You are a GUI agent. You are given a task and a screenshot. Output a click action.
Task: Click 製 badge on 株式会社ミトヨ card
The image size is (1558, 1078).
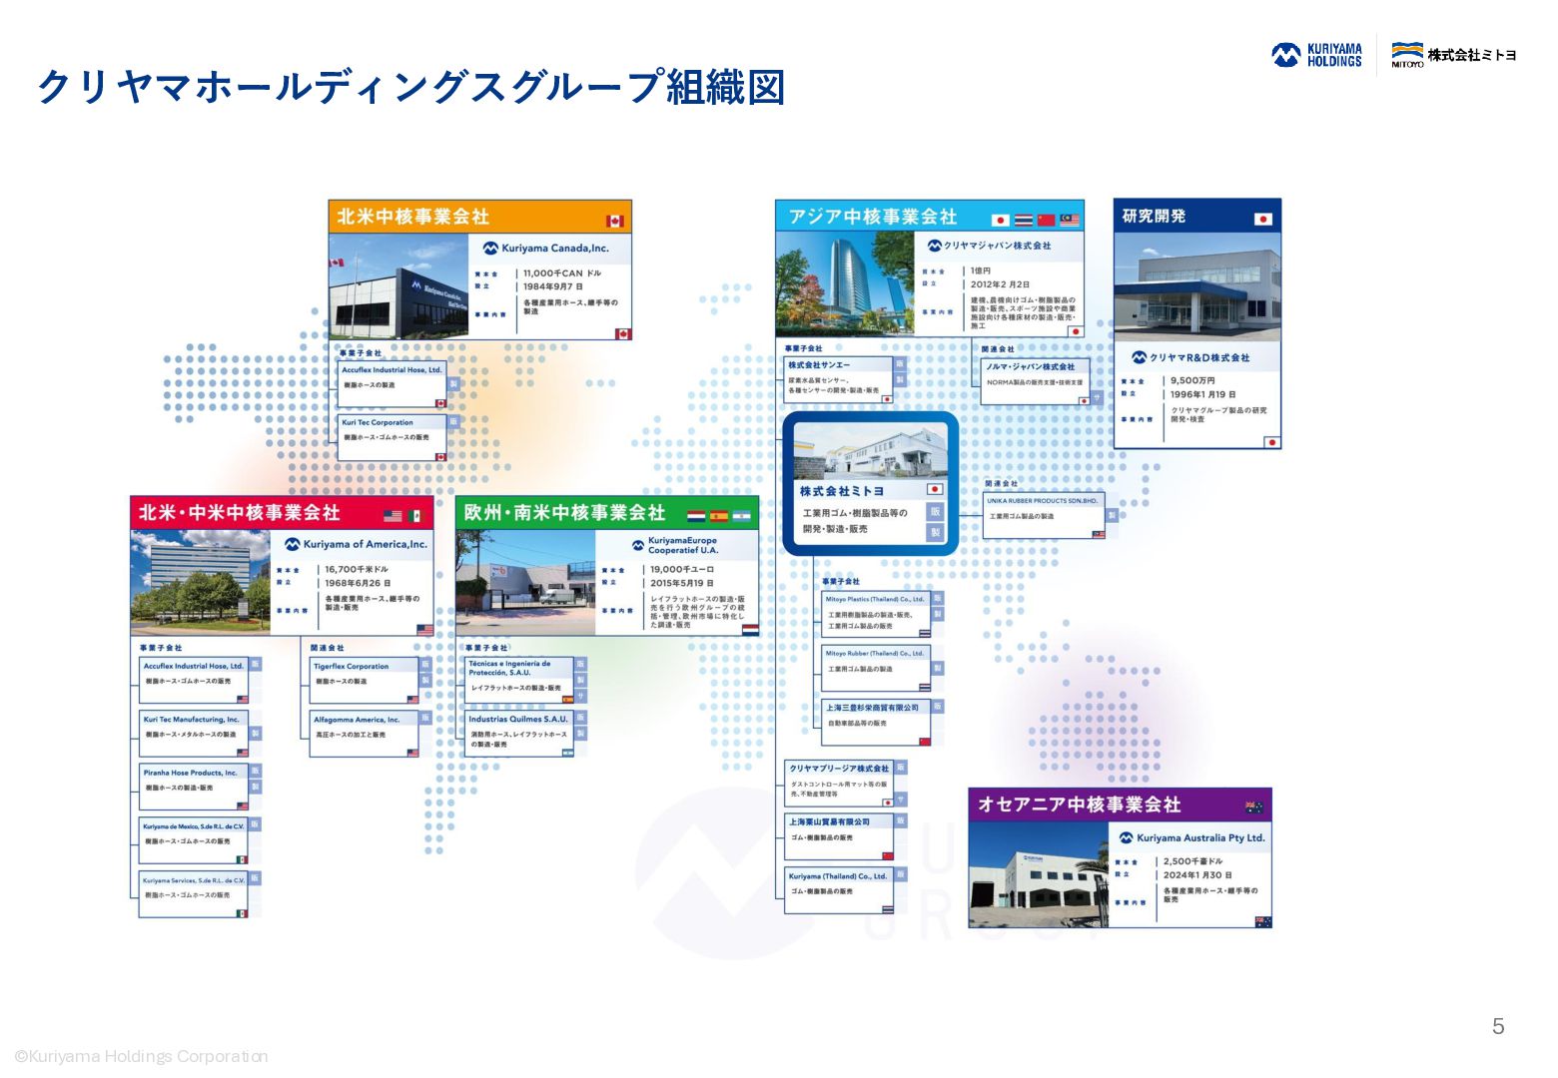935,533
